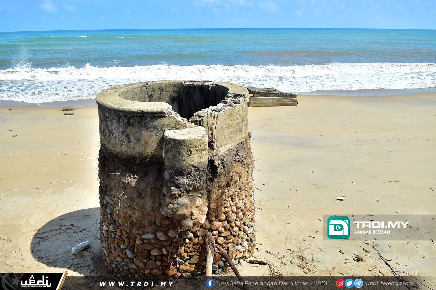Click the Twitter bird icon
Screen dimensions: 436x290
349,283
